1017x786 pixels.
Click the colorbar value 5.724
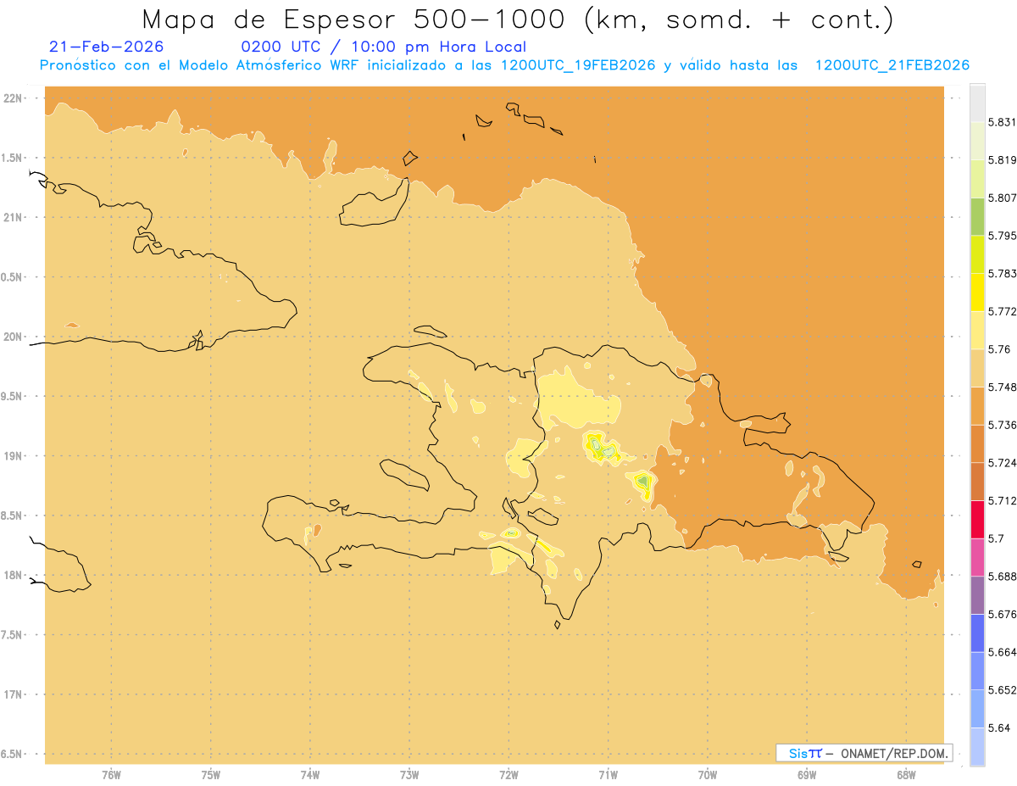(x=1002, y=463)
